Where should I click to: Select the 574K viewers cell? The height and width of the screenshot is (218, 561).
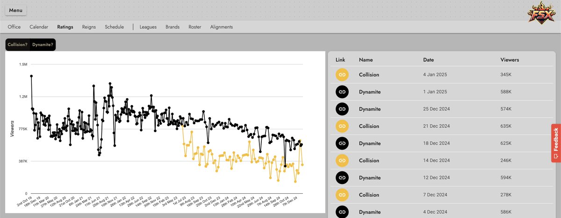[x=506, y=109]
